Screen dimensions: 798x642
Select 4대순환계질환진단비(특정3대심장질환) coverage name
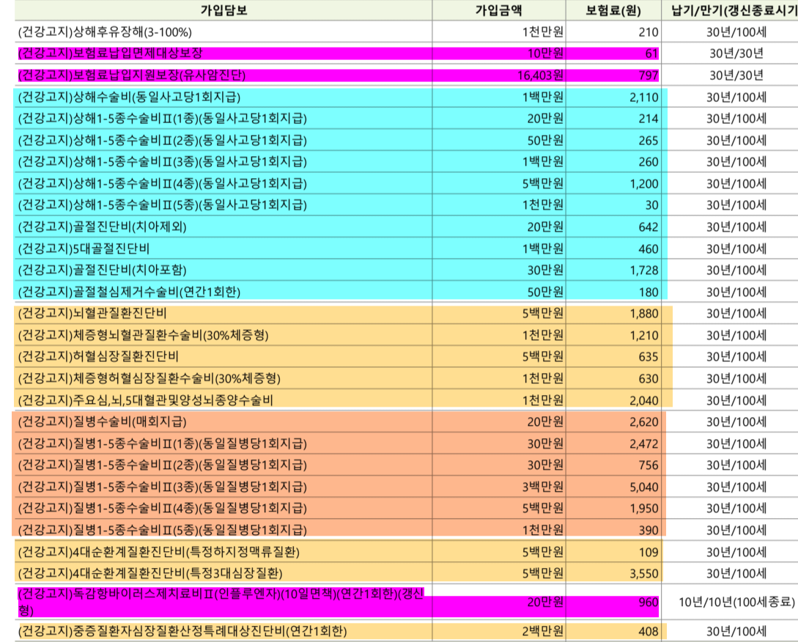pyautogui.click(x=150, y=573)
